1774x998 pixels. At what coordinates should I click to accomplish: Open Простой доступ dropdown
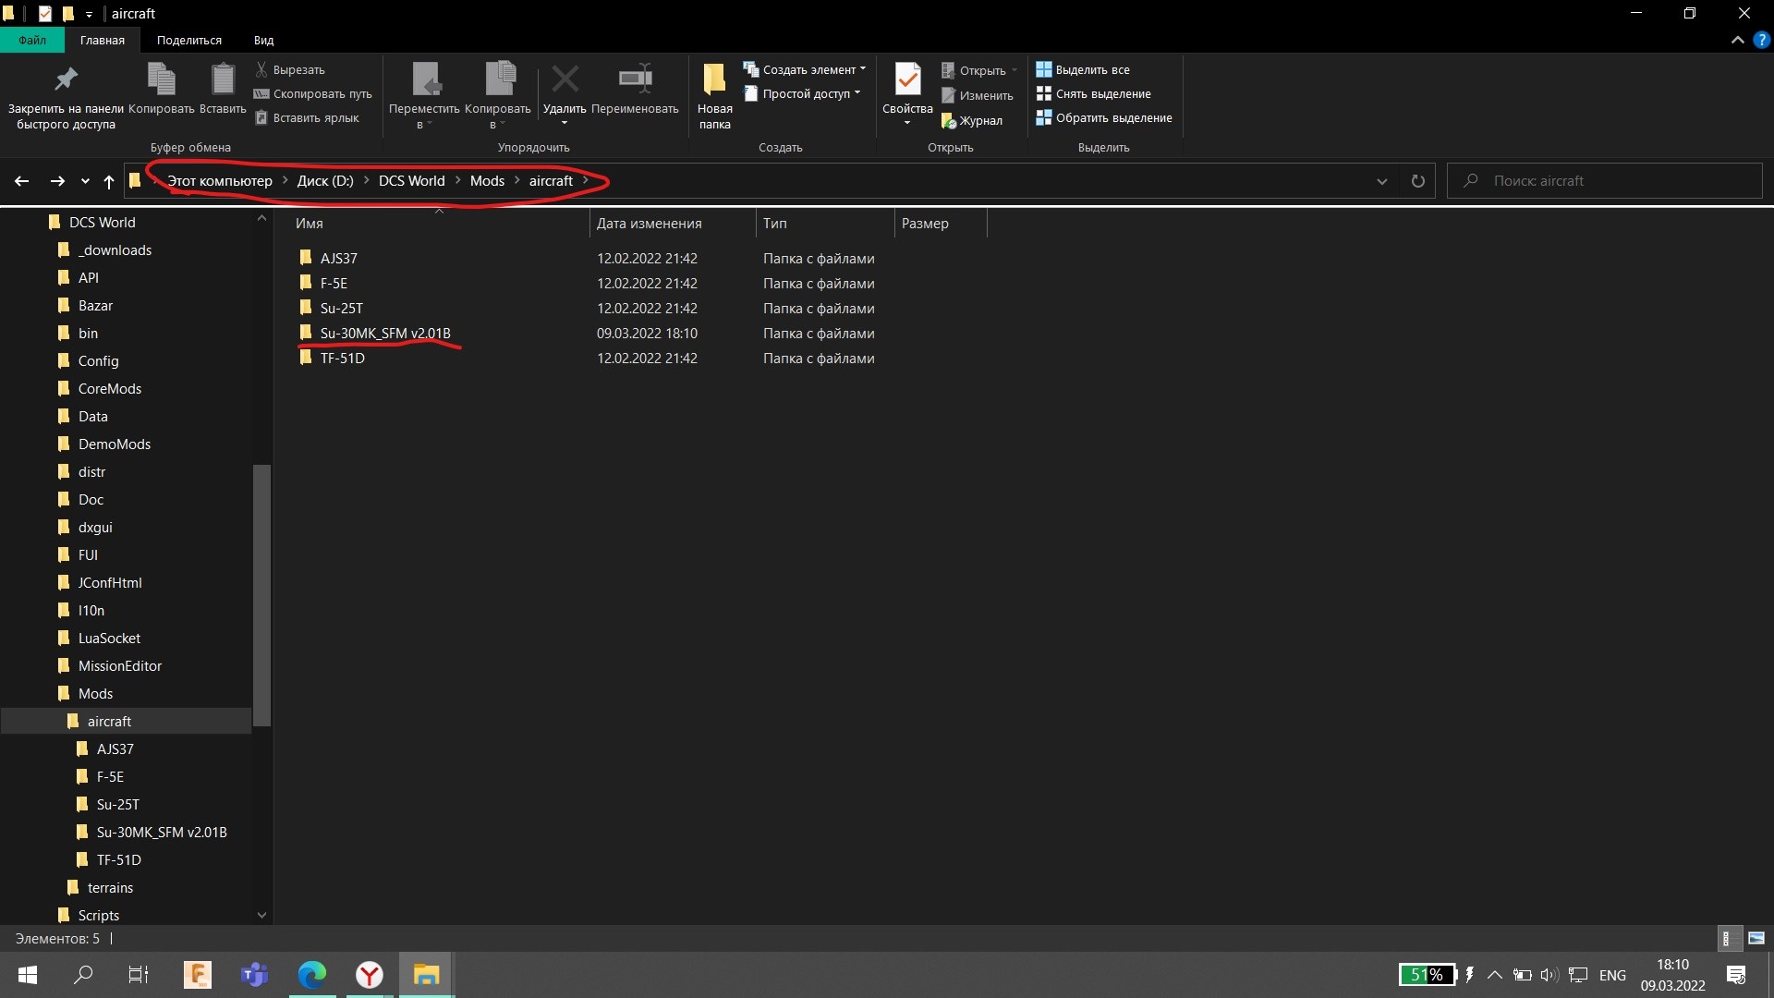(802, 93)
